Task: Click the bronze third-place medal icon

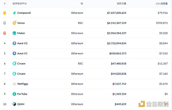Action: click(x=5, y=33)
